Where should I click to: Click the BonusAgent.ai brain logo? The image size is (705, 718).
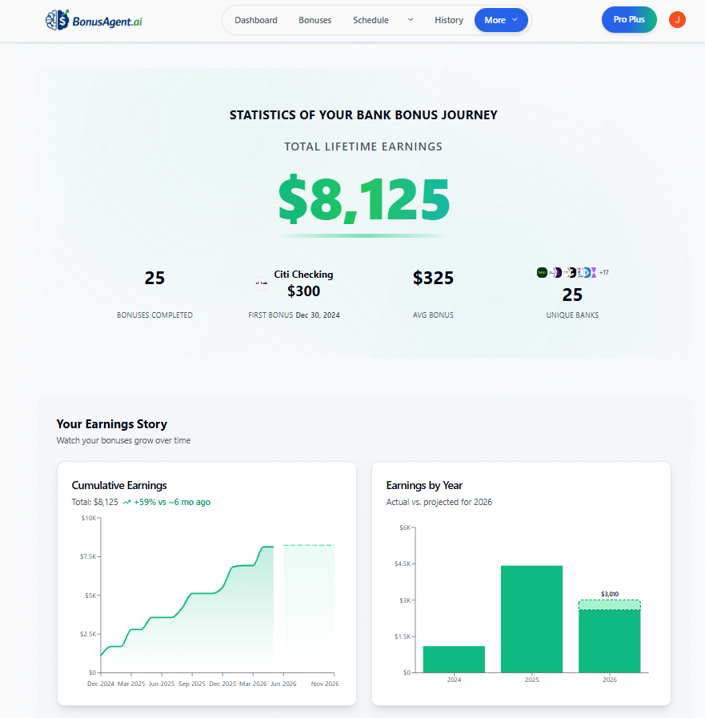coord(58,20)
